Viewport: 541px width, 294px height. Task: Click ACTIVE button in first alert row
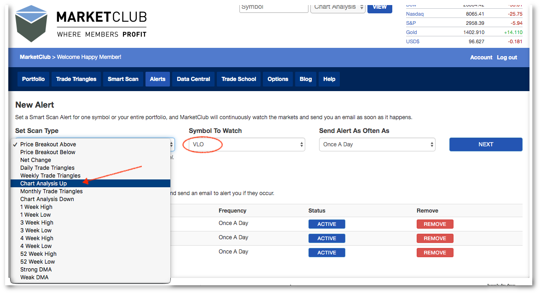tap(327, 224)
